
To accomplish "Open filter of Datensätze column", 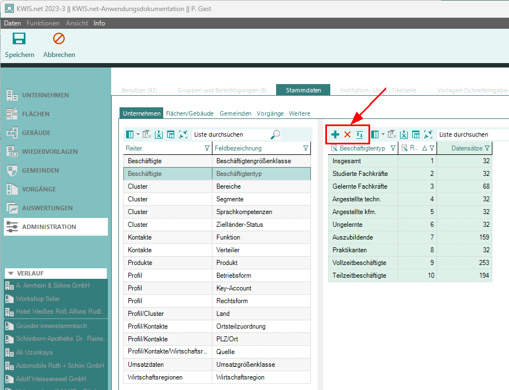I will pos(487,148).
